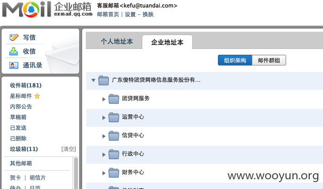This screenshot has width=323, height=189.
Task: Expand the 信贷中心 department
Action: pos(104,136)
